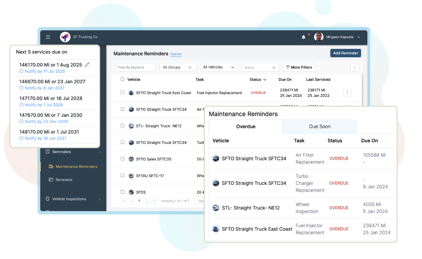Click the SF Trucking Co logo
Screen dimensions: 422x259
65,37
